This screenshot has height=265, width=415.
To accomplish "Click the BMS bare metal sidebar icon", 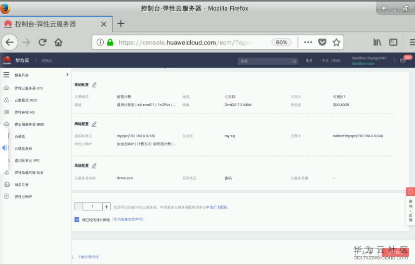I will [7, 124].
